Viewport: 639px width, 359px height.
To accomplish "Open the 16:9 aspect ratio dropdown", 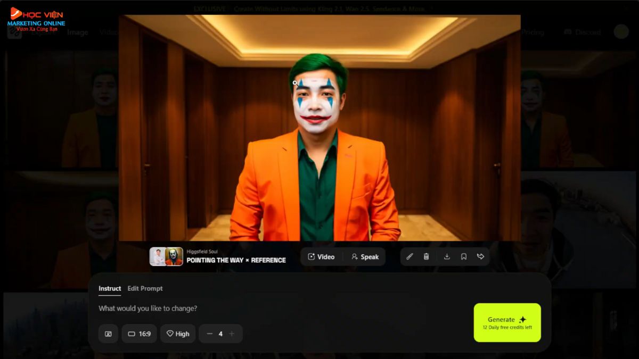I will 139,334.
